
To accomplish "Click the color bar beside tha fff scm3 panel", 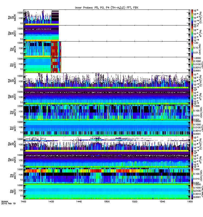I will (192, 33).
